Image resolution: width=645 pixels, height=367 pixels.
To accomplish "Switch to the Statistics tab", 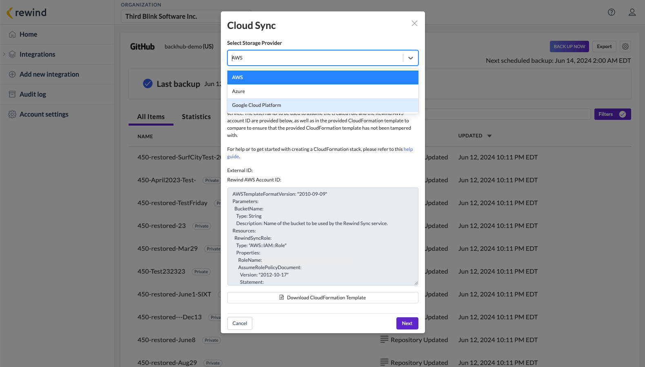I will pyautogui.click(x=196, y=117).
